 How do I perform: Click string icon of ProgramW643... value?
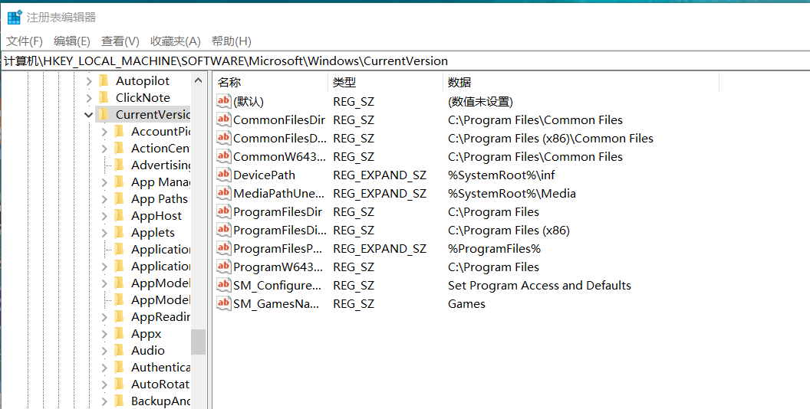coord(224,267)
